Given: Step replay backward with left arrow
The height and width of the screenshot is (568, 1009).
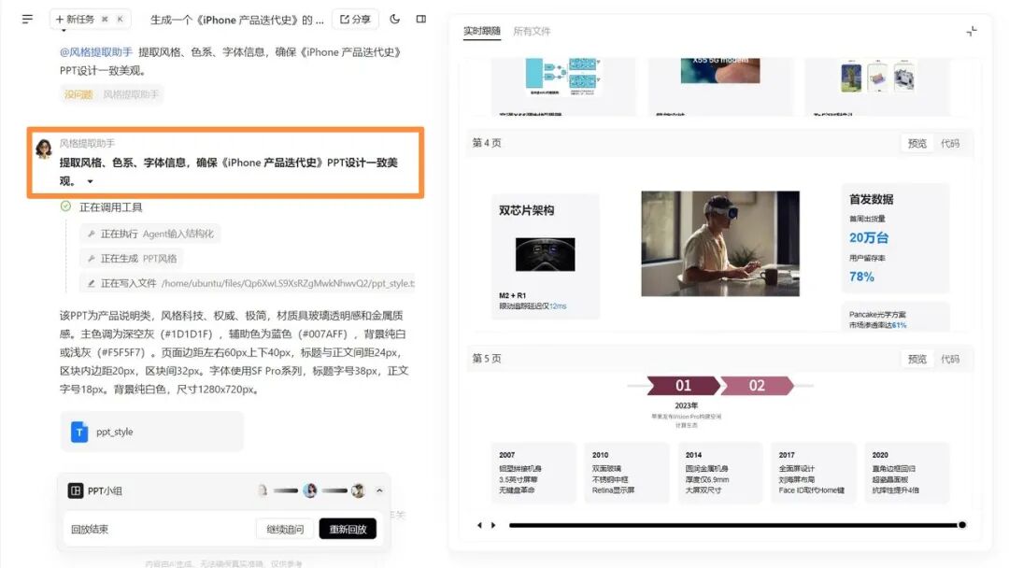Looking at the screenshot, I should tap(479, 525).
